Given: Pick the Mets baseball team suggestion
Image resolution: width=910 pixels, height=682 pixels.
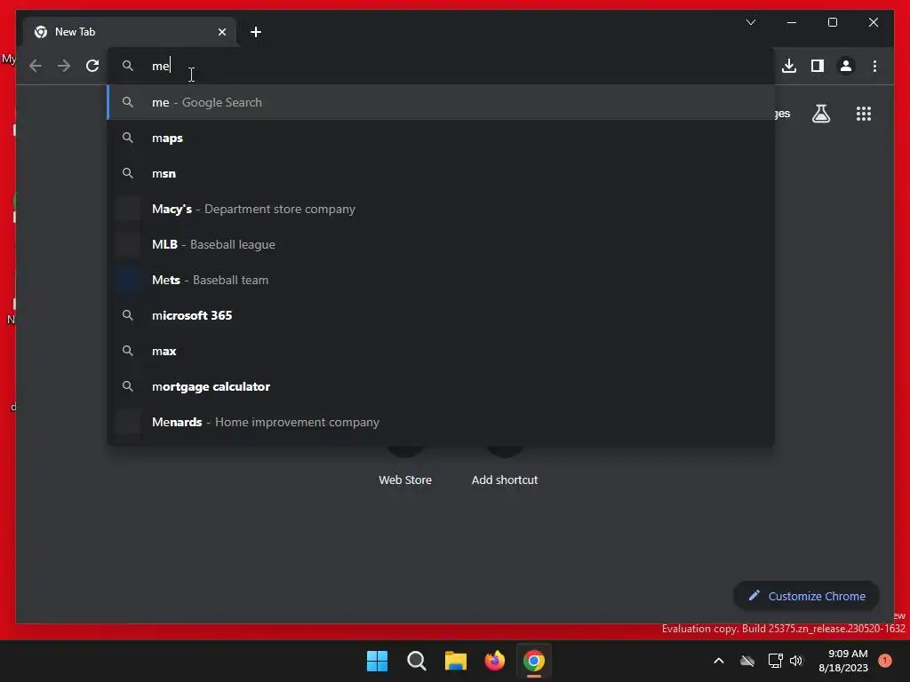Looking at the screenshot, I should [x=441, y=280].
